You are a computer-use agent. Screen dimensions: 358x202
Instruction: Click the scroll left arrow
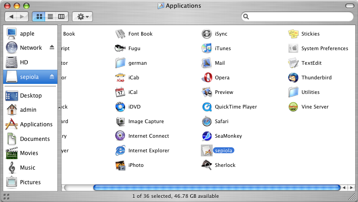(x=344, y=188)
